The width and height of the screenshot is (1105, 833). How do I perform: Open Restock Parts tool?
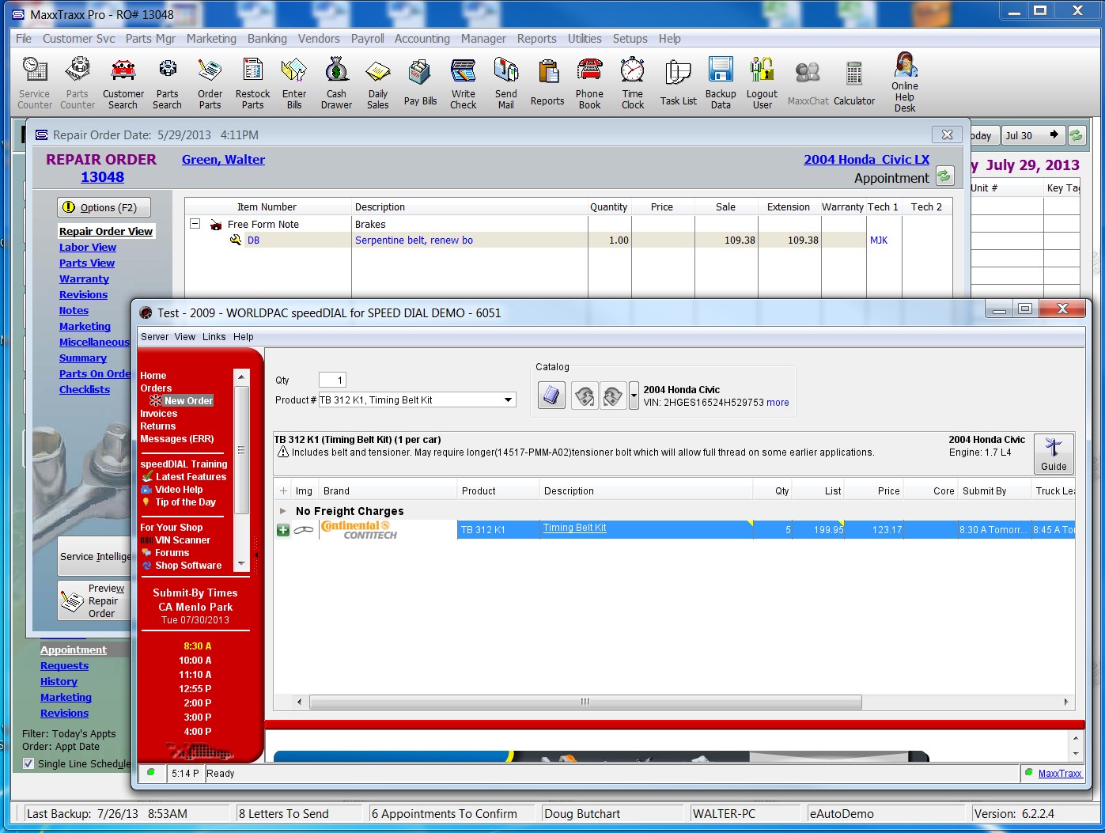click(252, 83)
